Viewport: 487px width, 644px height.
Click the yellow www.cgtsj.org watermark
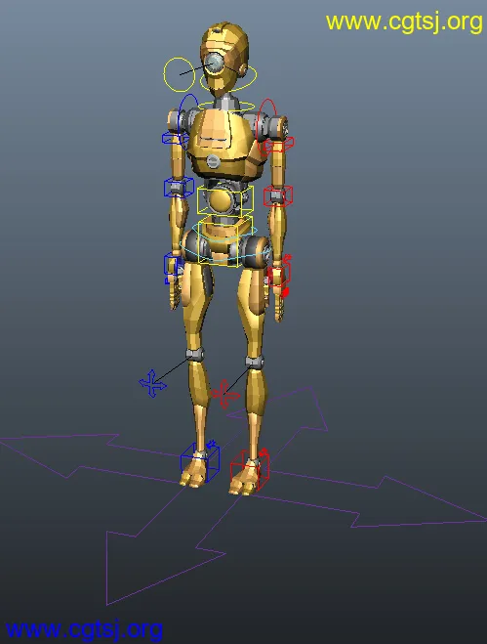point(404,22)
